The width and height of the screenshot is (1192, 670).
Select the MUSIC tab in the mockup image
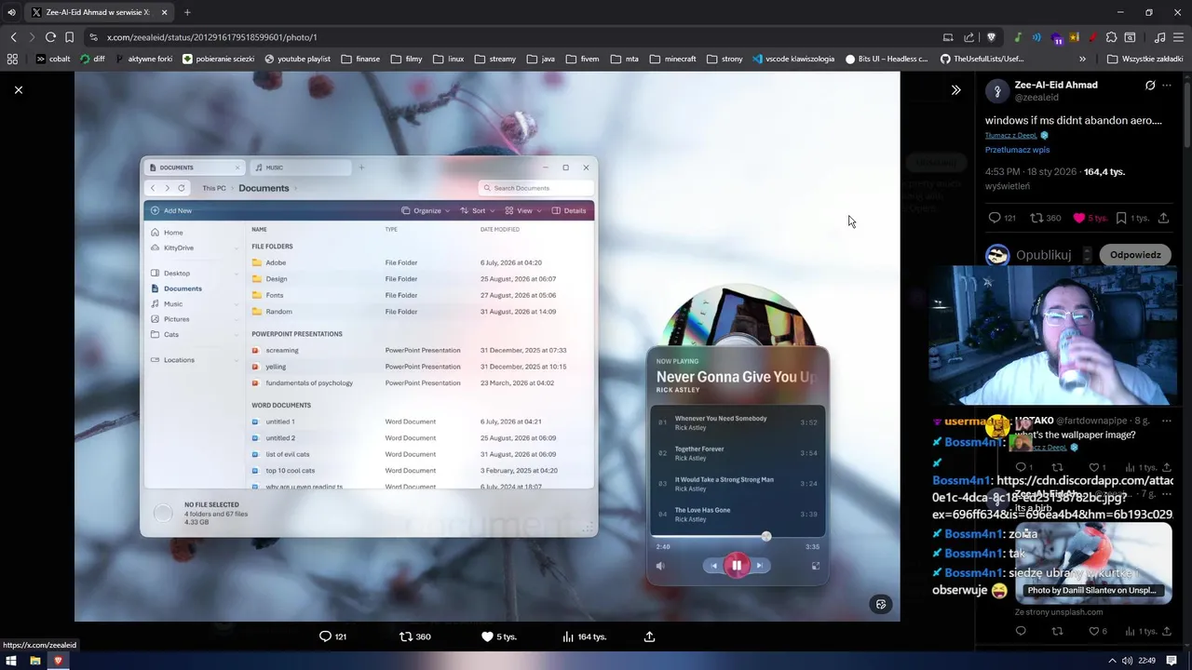click(300, 167)
